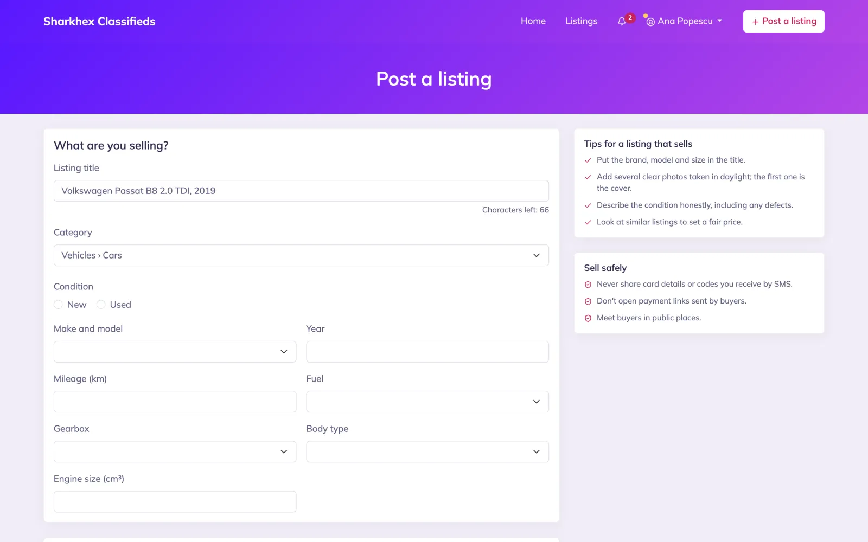The height and width of the screenshot is (542, 868).
Task: Go to the Home page
Action: (x=533, y=21)
